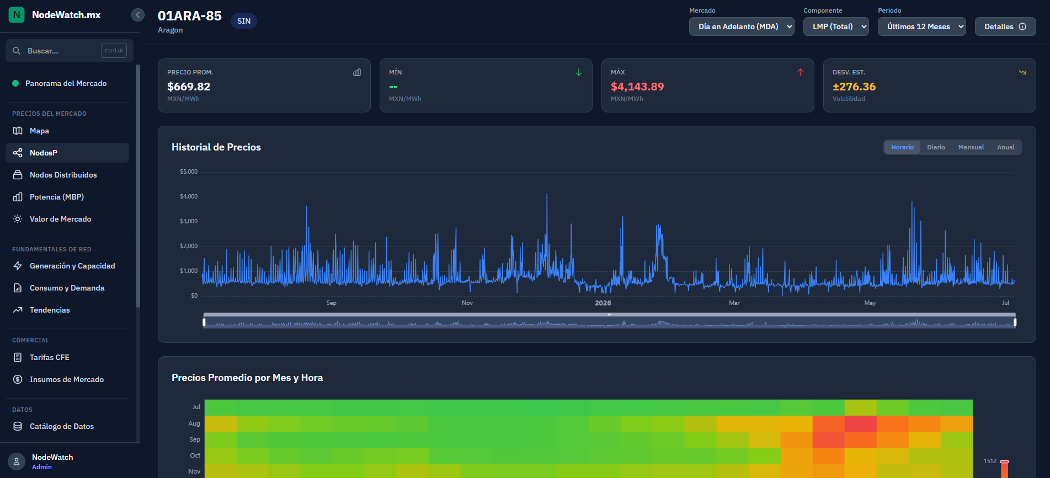Click the heatmap color scale handle at 1512
Image resolution: width=1050 pixels, height=478 pixels.
click(1005, 461)
